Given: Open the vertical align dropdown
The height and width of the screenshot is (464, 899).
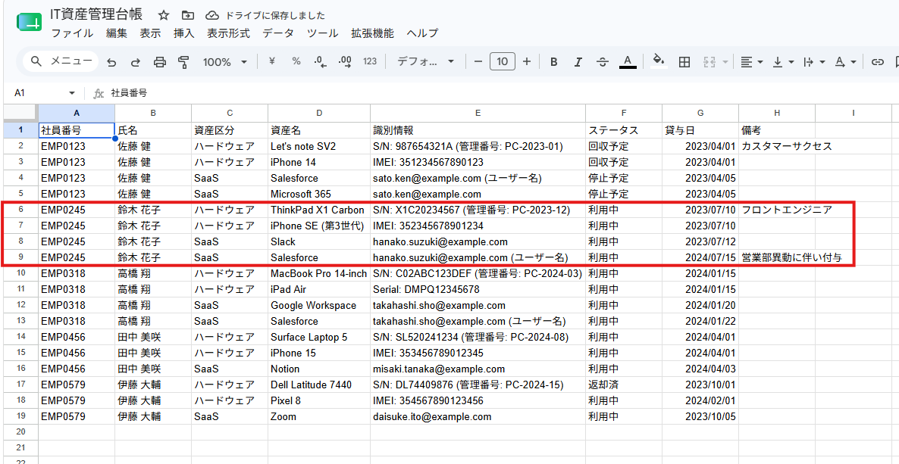Looking at the screenshot, I should pos(782,62).
